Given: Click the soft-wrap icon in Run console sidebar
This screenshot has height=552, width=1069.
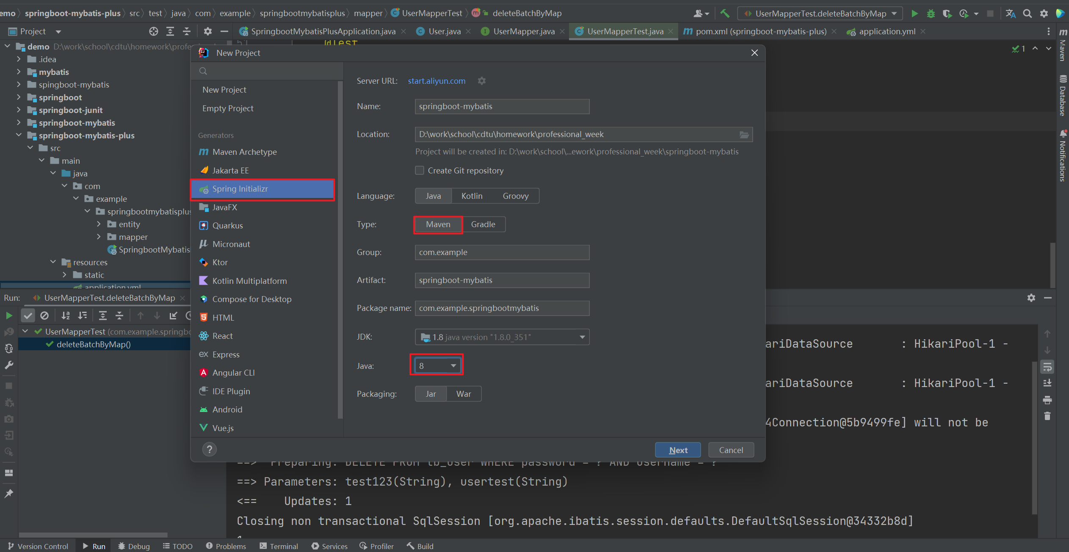Looking at the screenshot, I should click(x=1047, y=367).
